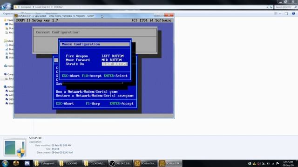Click ESC=Abort in Mouse Configuration dialog
The image size is (298, 167).
71,76
